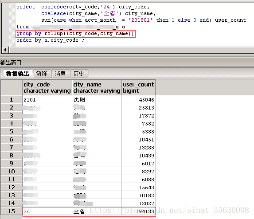Select row header 12

(x=12, y=187)
